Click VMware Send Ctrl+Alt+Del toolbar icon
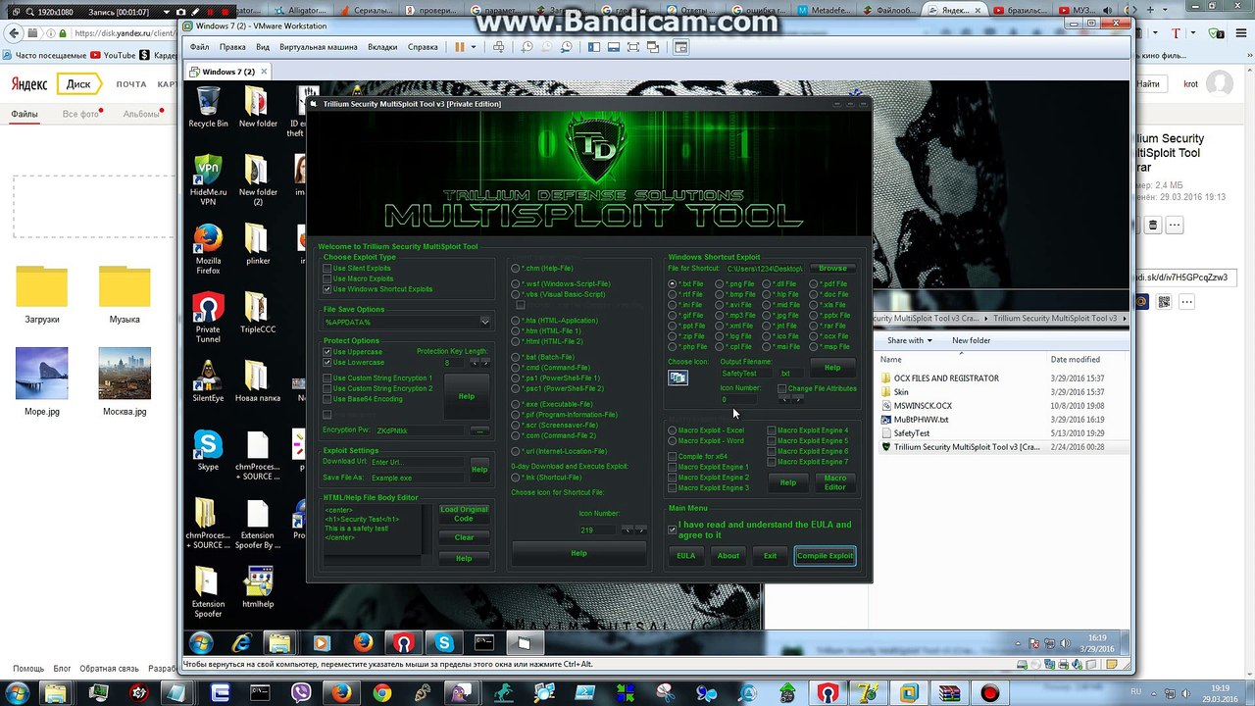 pos(499,47)
